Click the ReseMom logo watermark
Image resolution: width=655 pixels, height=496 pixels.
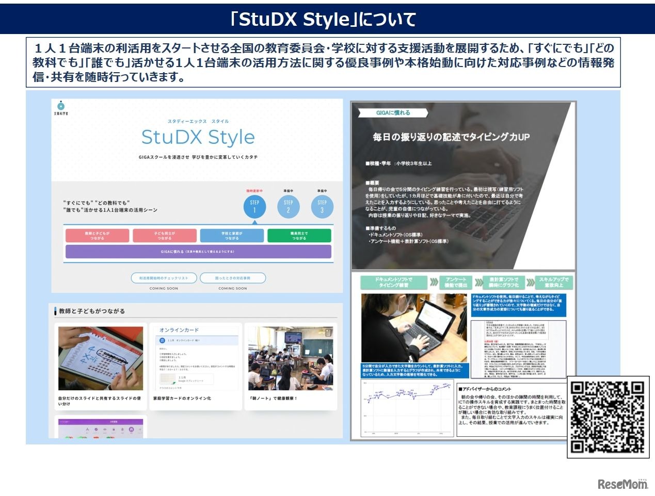tap(622, 484)
